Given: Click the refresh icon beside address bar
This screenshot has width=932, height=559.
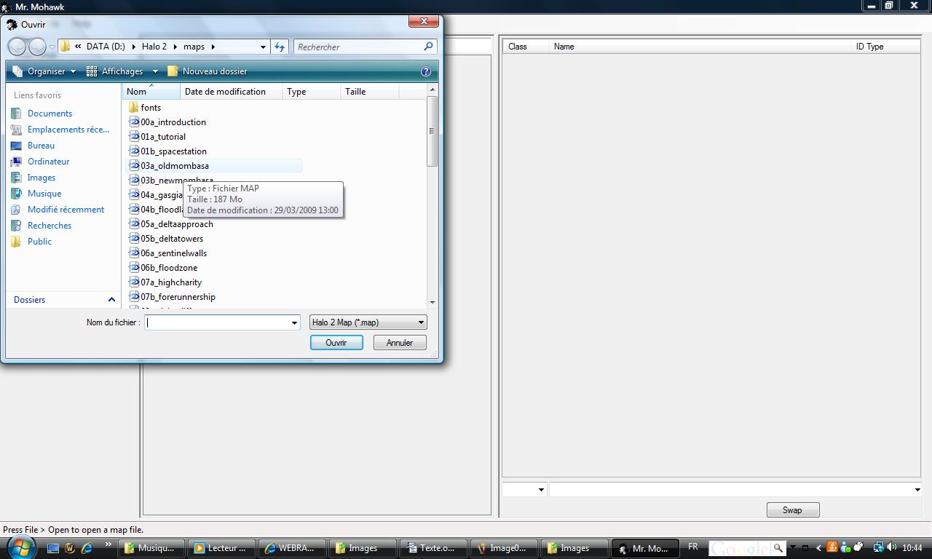Looking at the screenshot, I should (x=280, y=47).
